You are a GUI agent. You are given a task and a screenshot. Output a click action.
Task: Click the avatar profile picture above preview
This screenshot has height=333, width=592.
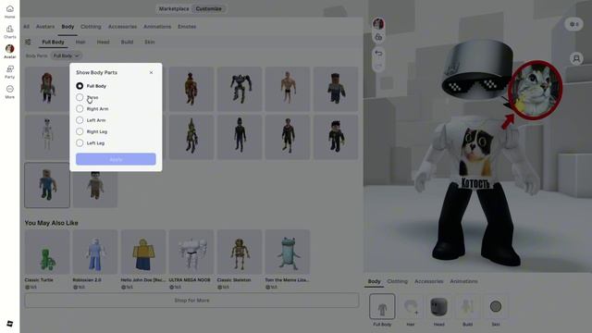pos(378,23)
